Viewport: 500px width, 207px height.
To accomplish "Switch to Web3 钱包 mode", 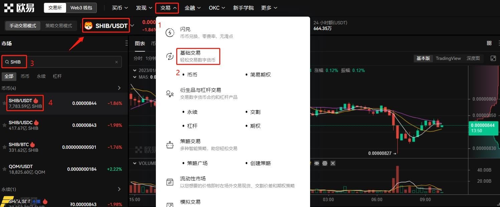I will (81, 8).
